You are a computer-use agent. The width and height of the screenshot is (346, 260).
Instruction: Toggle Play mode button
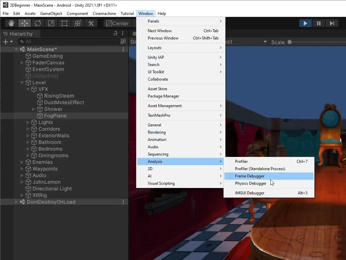pyautogui.click(x=305, y=23)
